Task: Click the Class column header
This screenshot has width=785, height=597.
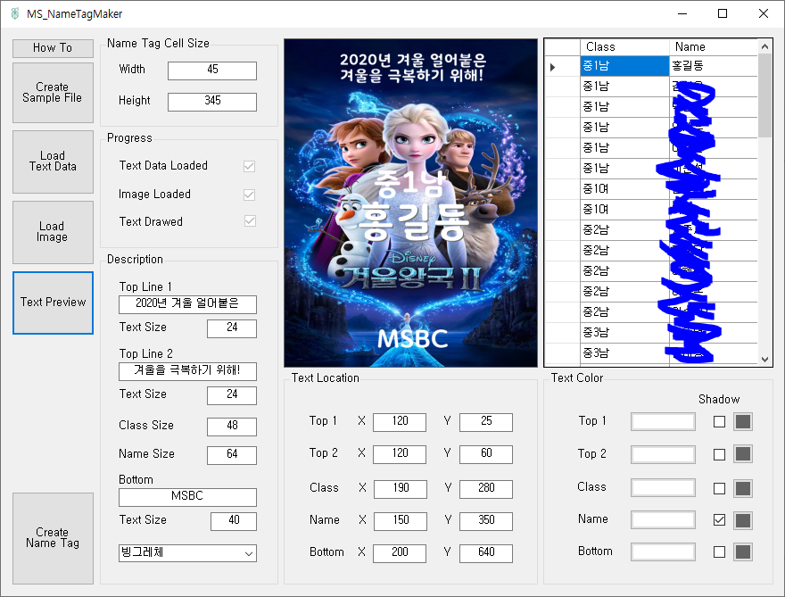Action: tap(624, 47)
